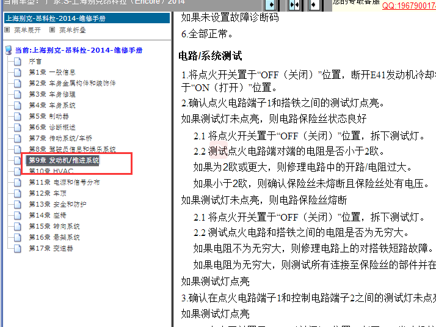
Task: Open 第7章 传动系统/车桥
Action: 60,138
